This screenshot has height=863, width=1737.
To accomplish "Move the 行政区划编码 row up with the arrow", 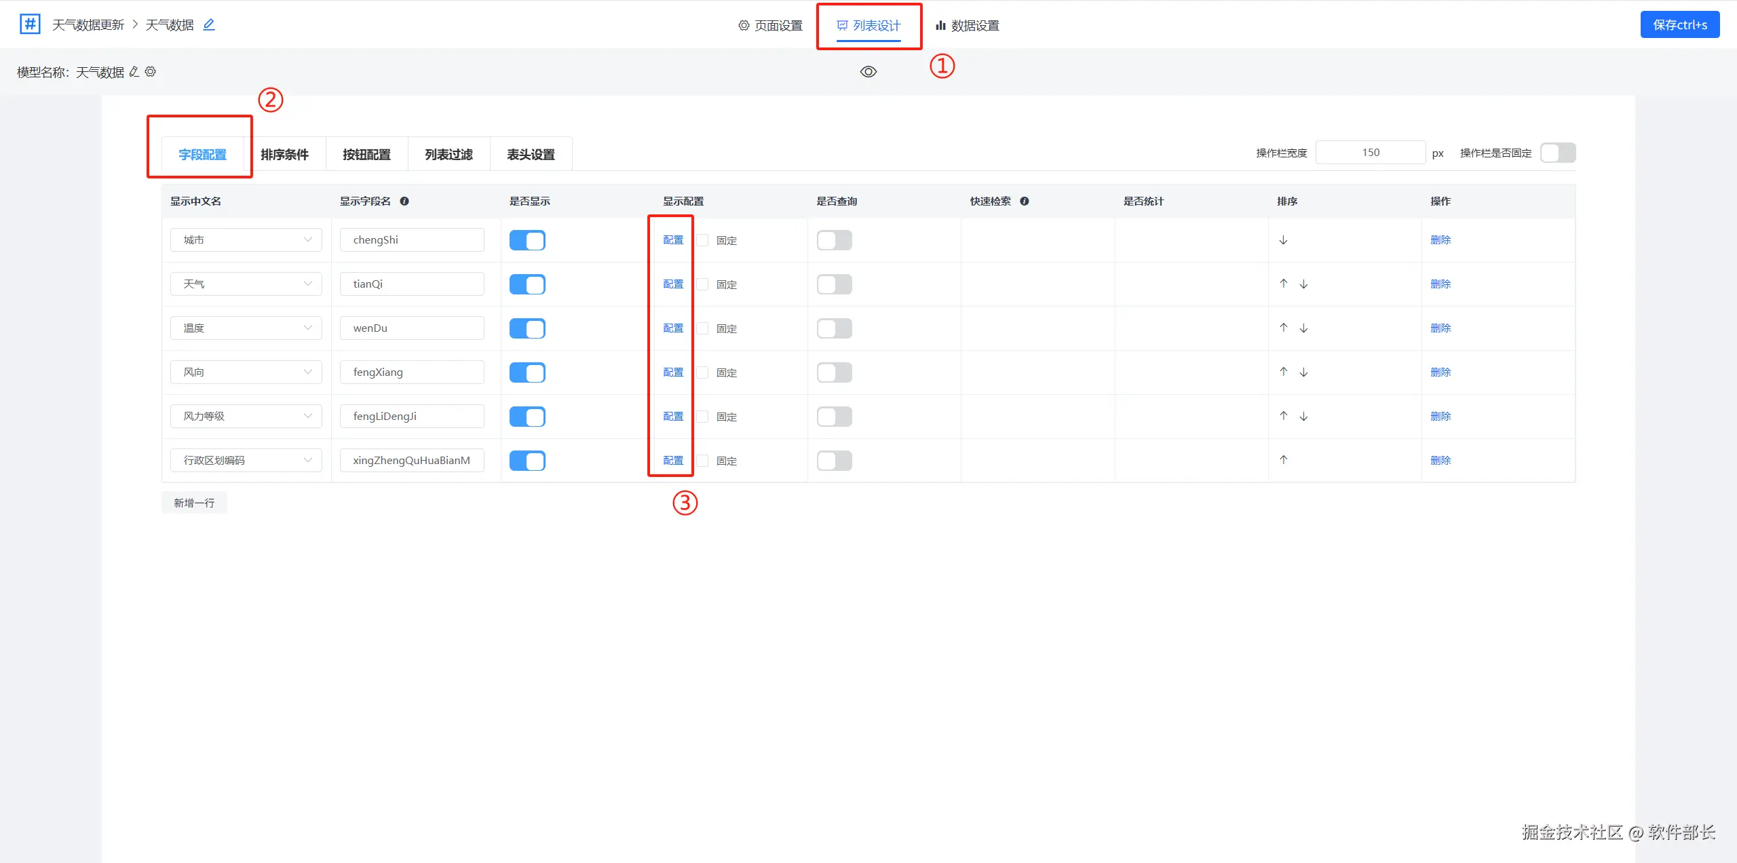I will pos(1283,460).
